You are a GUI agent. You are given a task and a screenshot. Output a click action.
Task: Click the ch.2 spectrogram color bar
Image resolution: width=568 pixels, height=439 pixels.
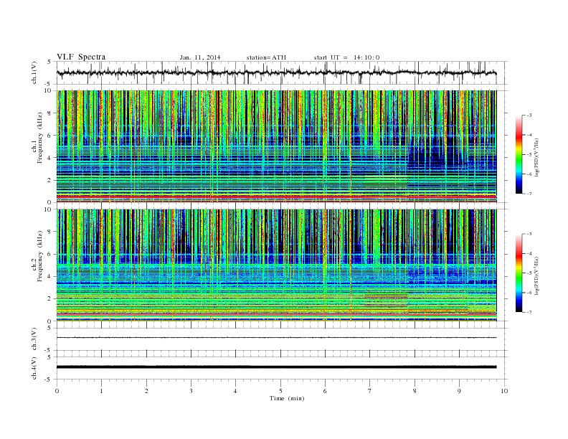pyautogui.click(x=519, y=273)
